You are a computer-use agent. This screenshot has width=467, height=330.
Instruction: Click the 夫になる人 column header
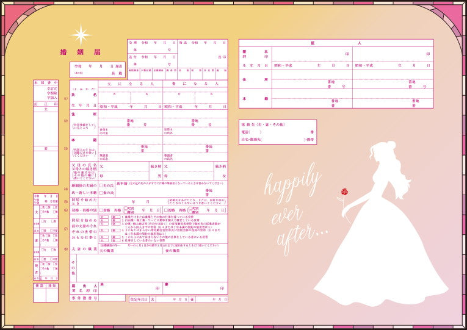tap(131, 84)
